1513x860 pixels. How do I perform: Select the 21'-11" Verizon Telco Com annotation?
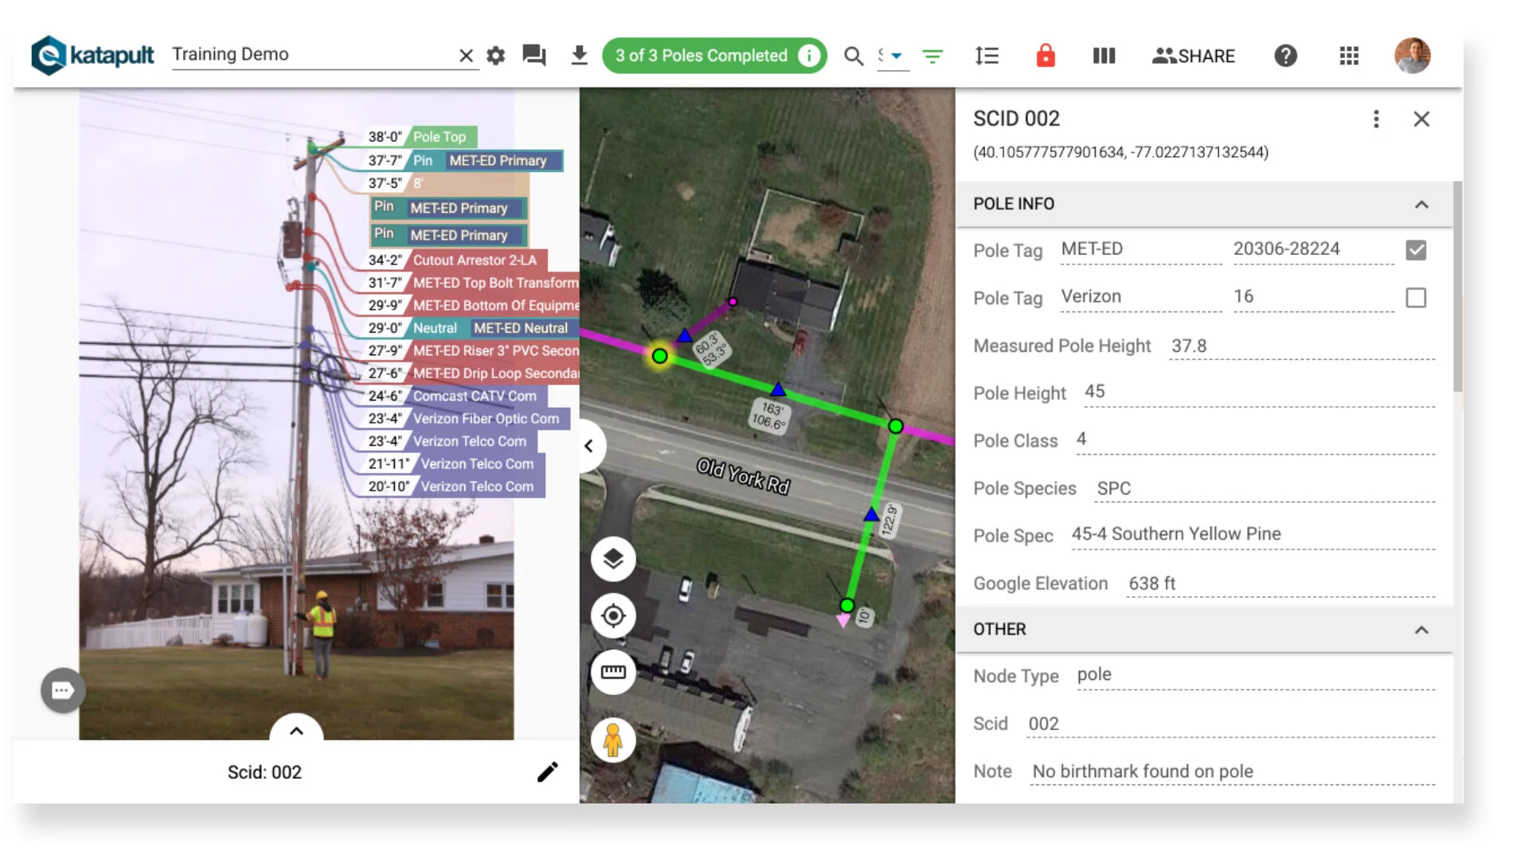point(455,464)
